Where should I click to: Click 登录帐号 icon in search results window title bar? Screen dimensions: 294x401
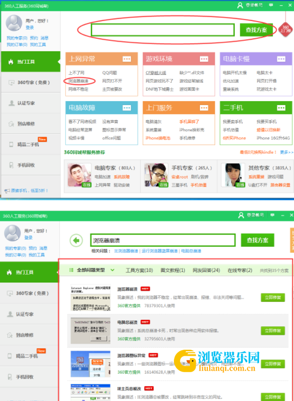(x=241, y=215)
